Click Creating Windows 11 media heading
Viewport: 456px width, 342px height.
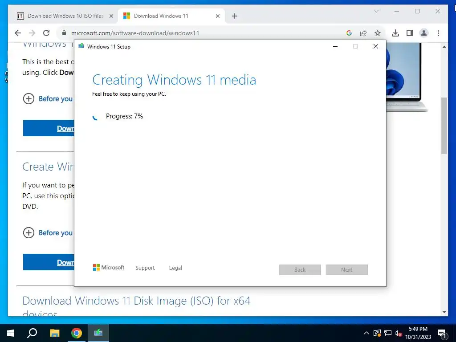[174, 80]
